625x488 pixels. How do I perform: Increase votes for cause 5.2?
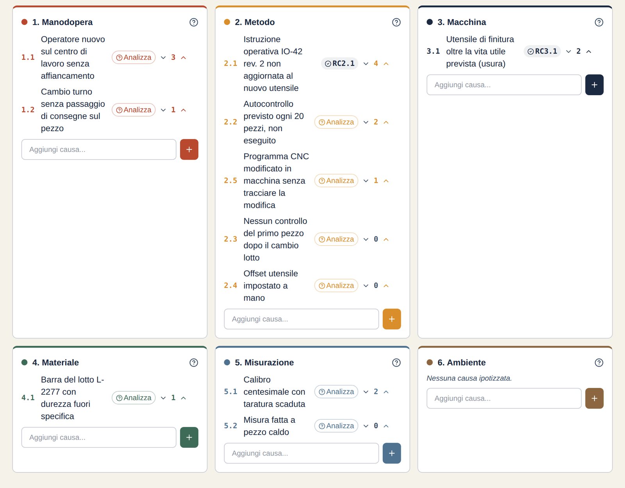(386, 426)
